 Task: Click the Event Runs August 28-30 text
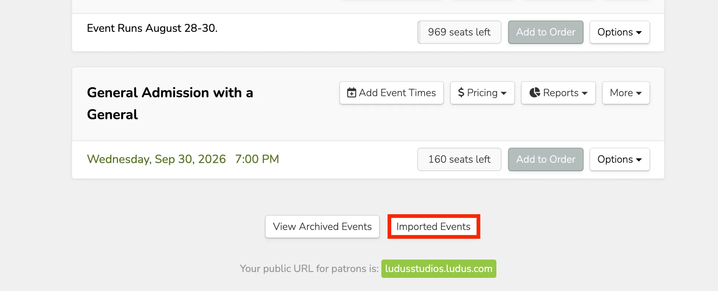click(x=152, y=28)
